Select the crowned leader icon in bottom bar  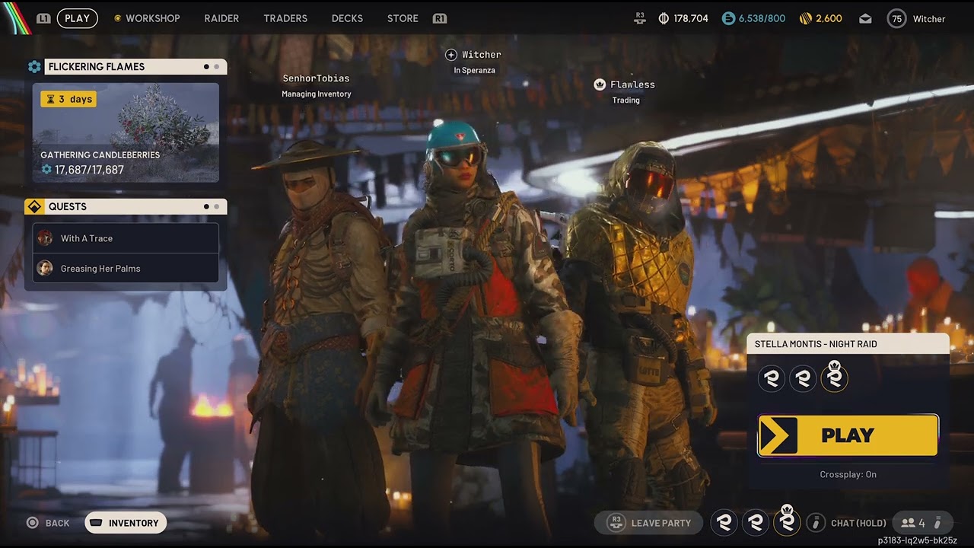(787, 522)
